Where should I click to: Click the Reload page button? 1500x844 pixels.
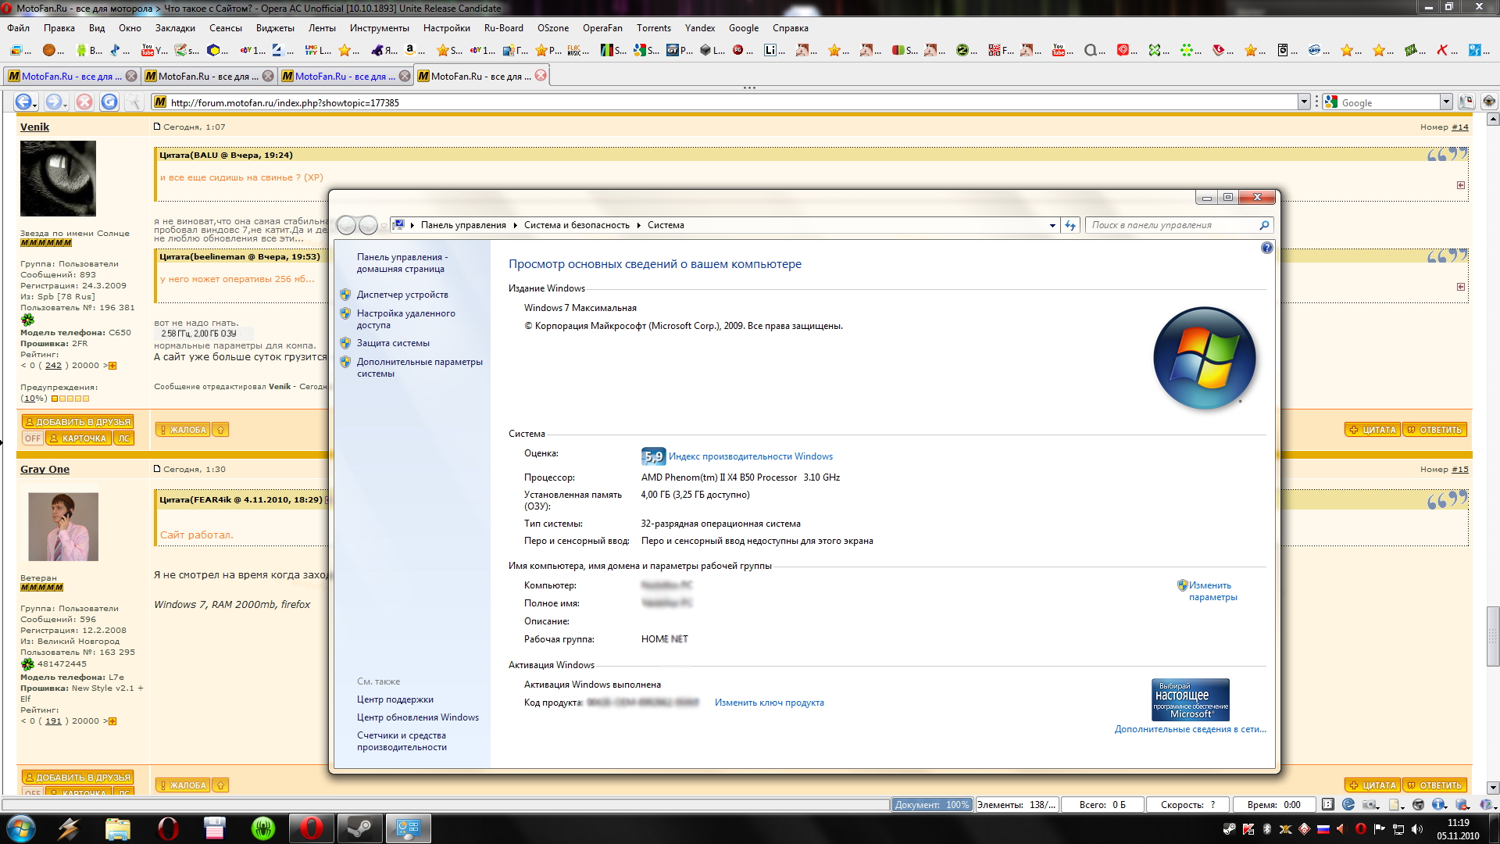109,102
